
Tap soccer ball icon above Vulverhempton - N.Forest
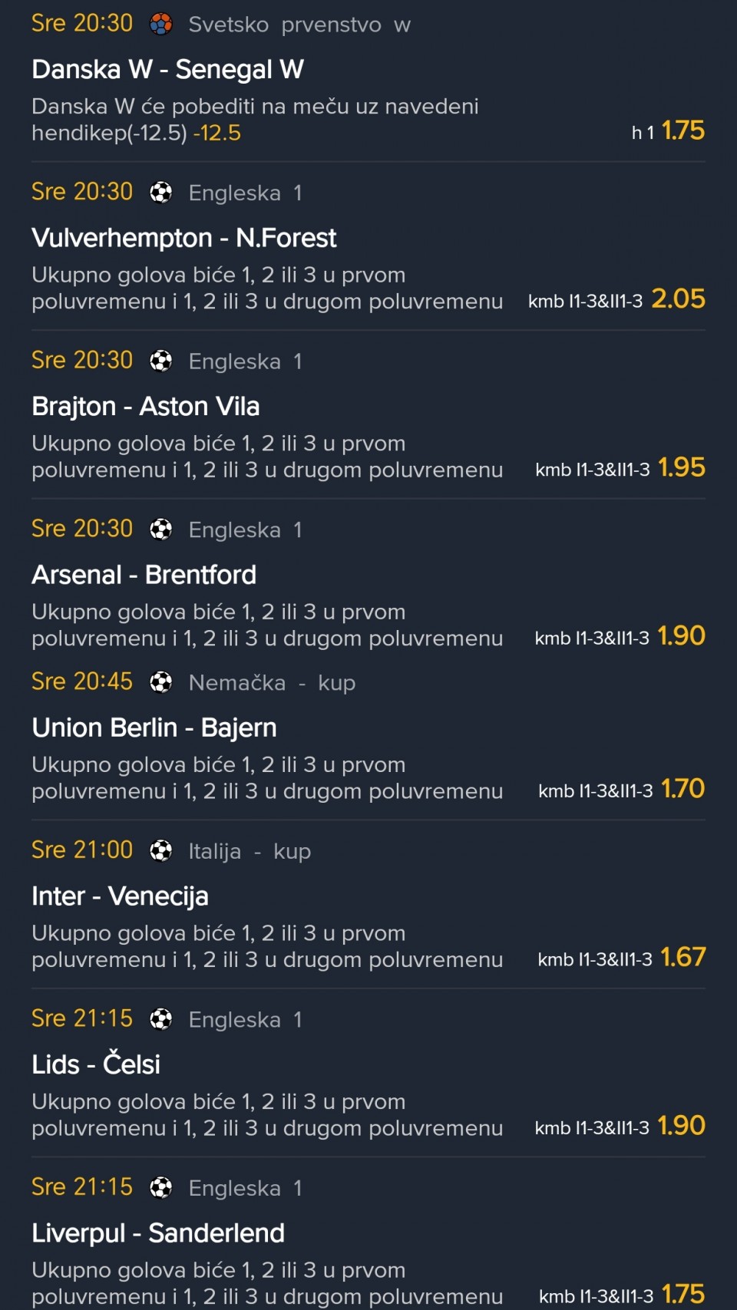[160, 193]
